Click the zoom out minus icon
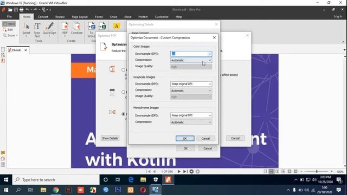Viewport: 347px width, 195px height. [301, 171]
